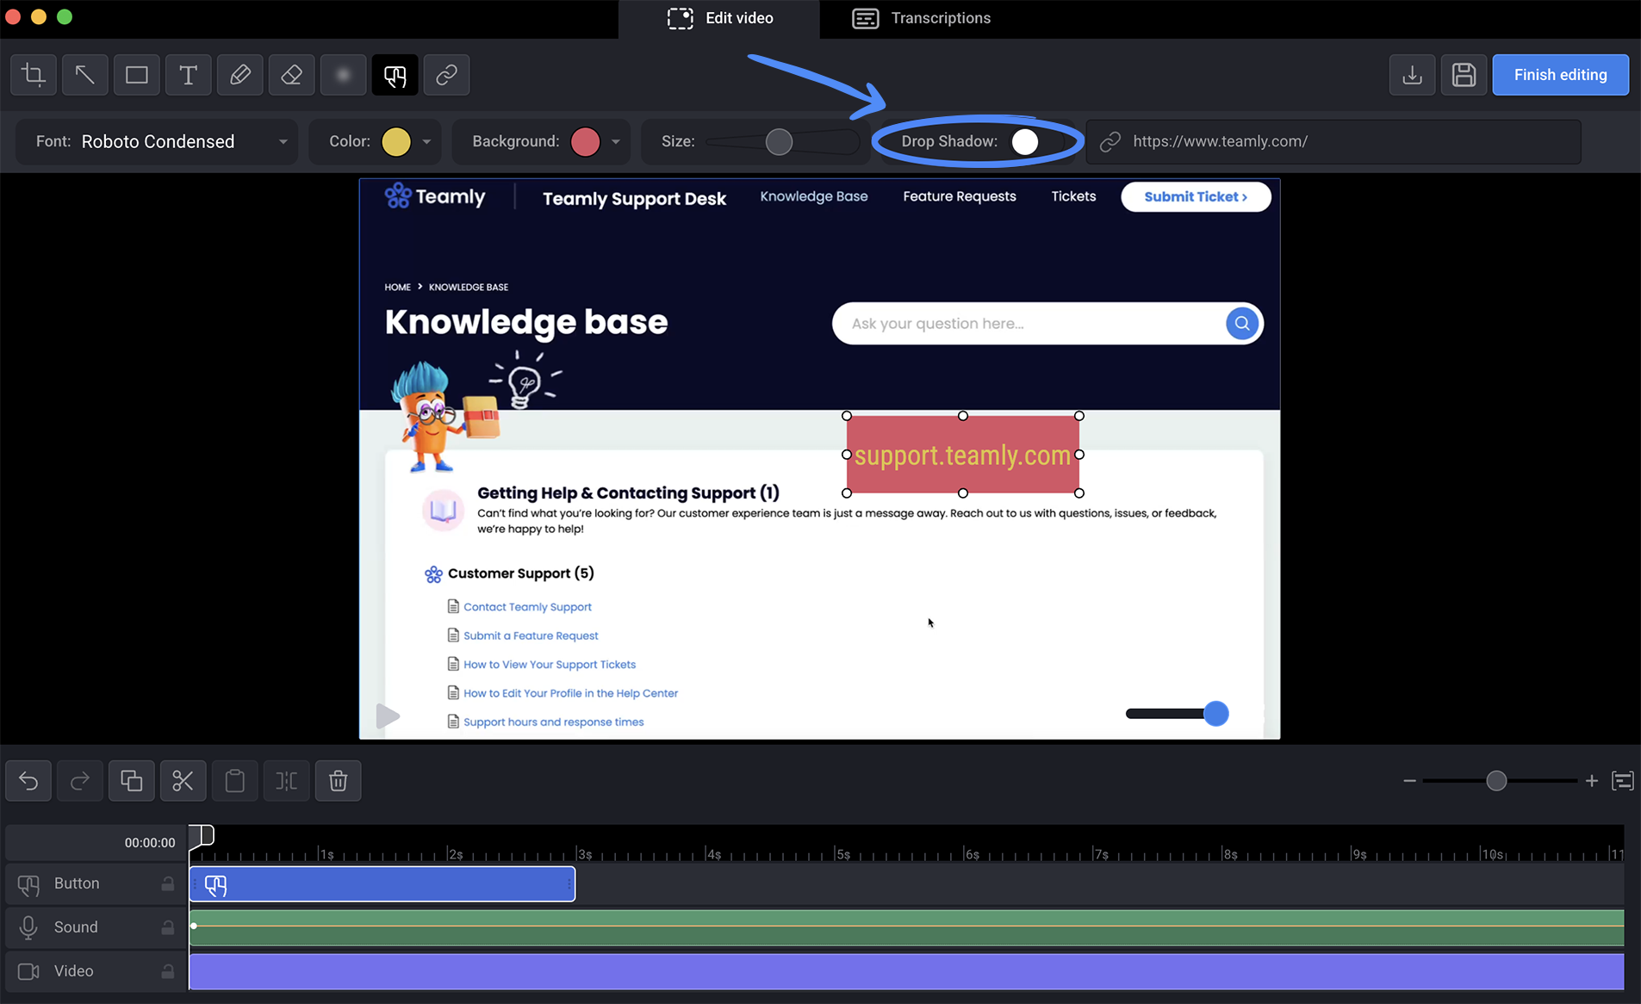Select the Highlighter pen tool

click(x=240, y=75)
